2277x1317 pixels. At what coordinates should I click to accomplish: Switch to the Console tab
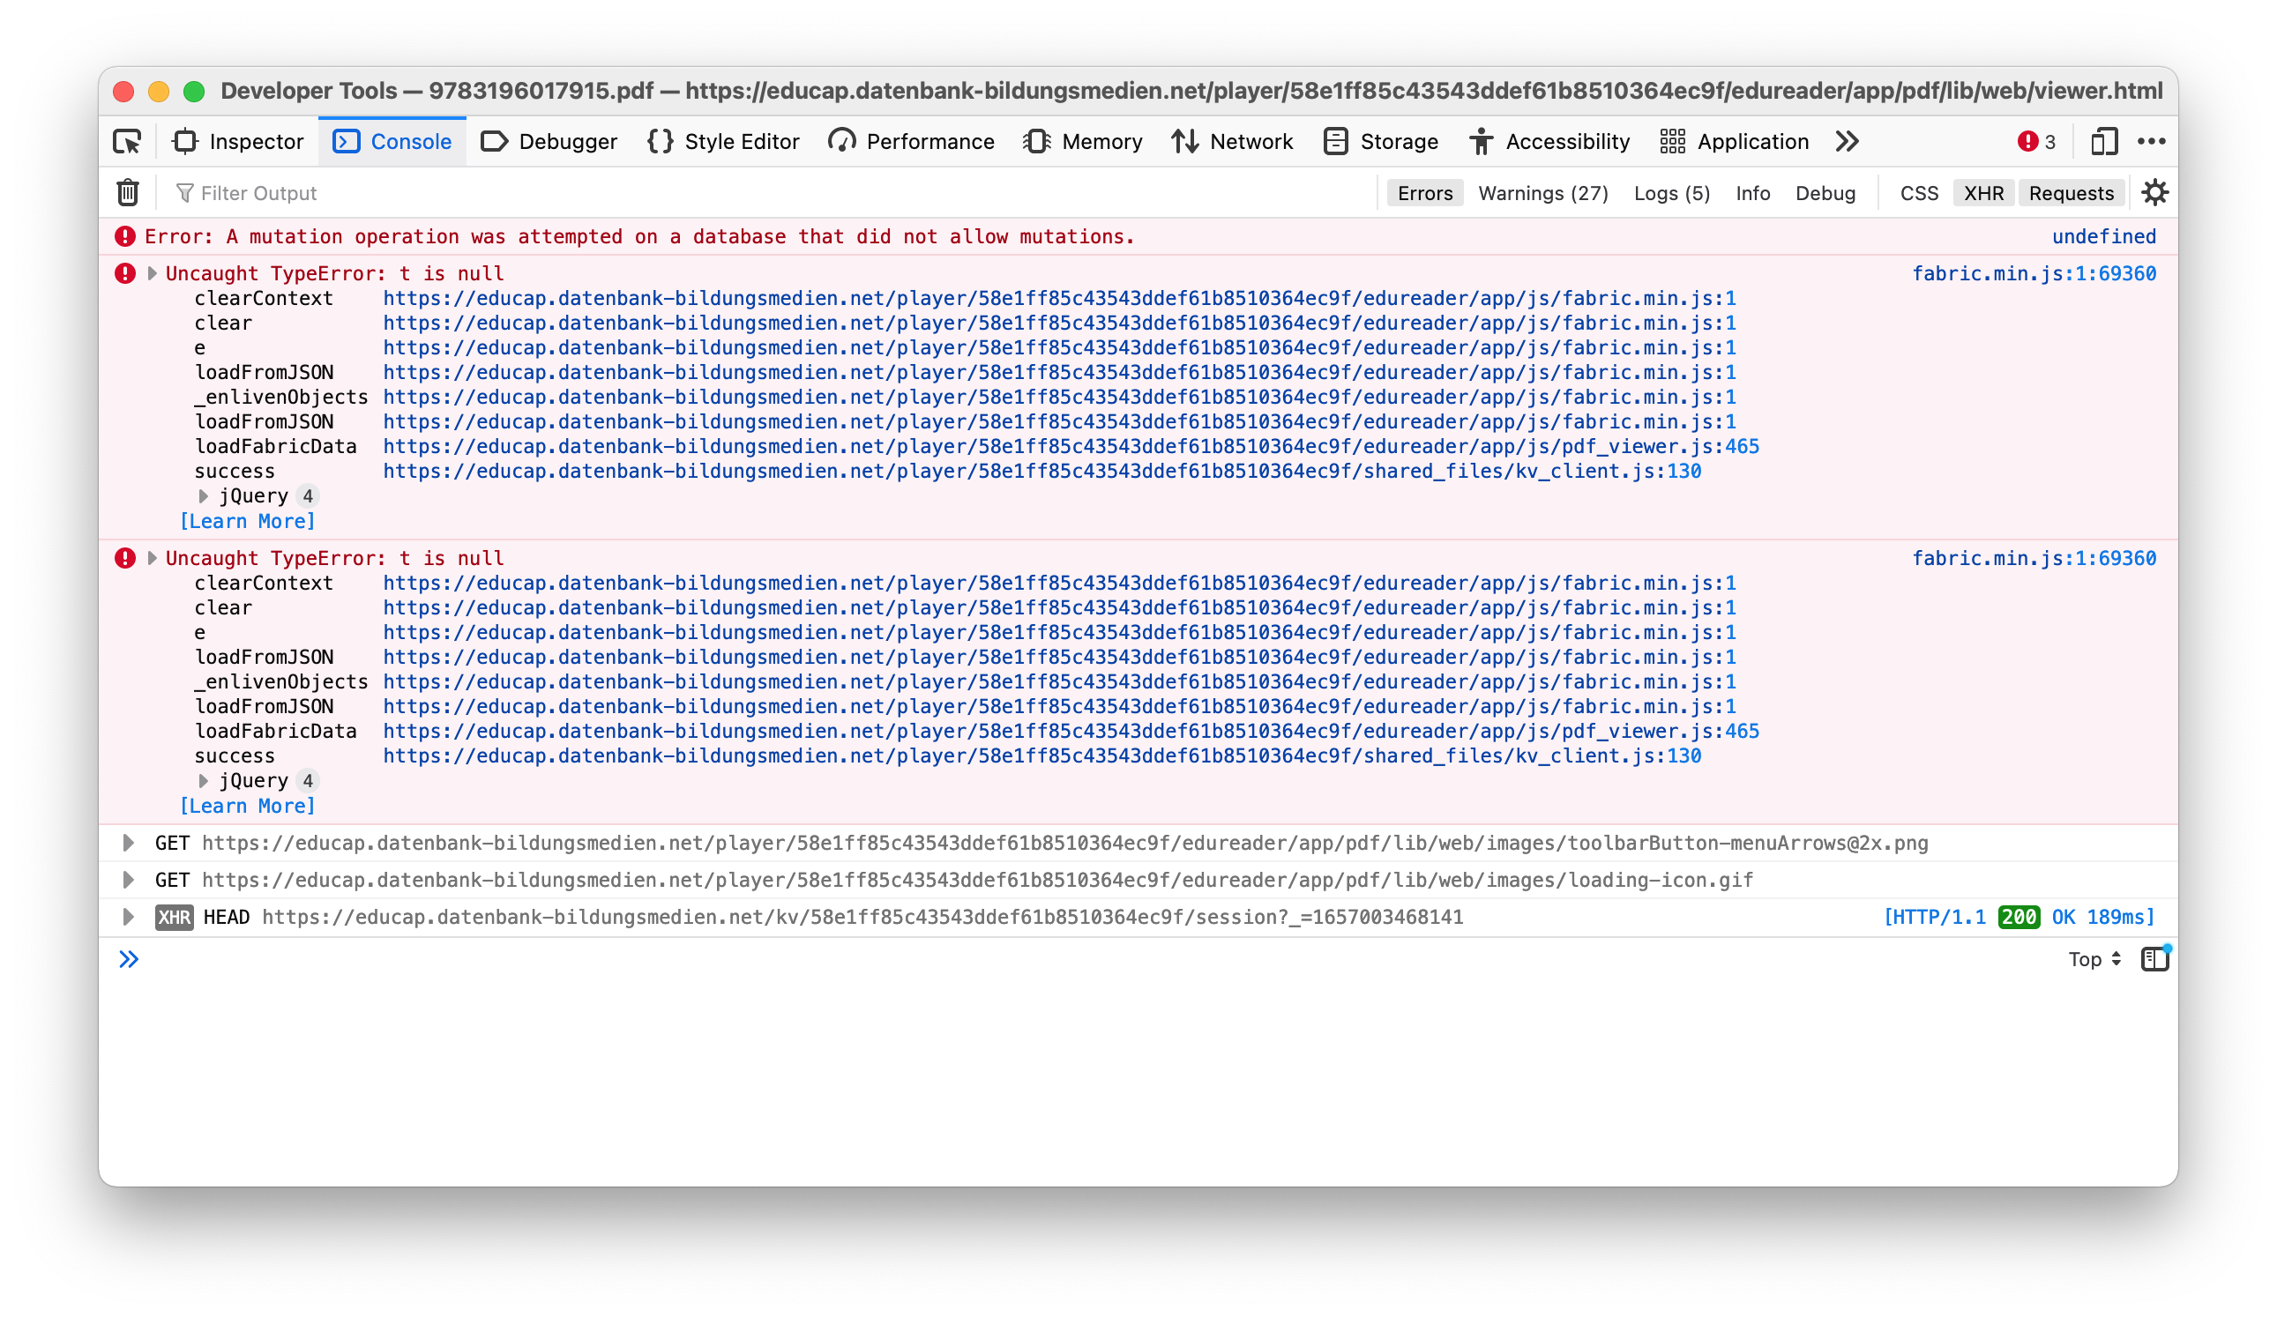point(392,142)
